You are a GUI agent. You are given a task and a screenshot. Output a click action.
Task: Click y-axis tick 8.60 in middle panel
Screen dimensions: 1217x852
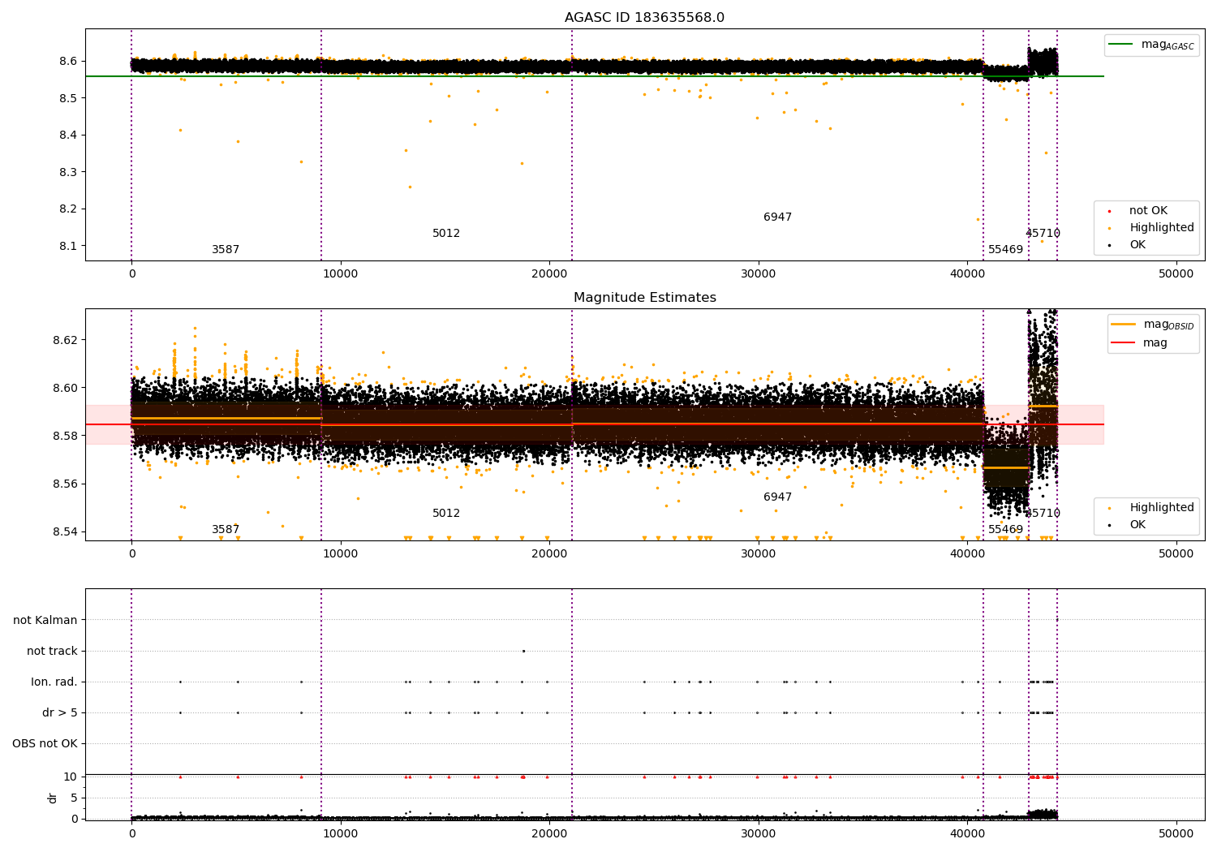click(x=65, y=388)
